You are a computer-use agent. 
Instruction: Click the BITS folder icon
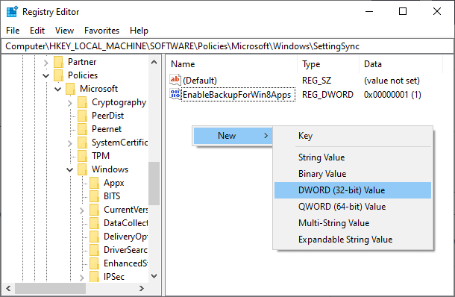[x=94, y=196]
